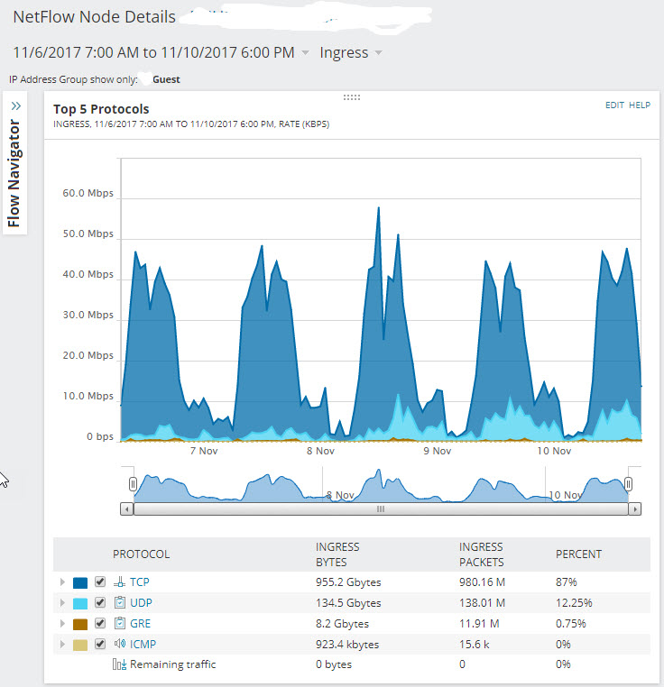The image size is (664, 687).
Task: Click the GRE protocol clipboard icon
Action: point(120,623)
